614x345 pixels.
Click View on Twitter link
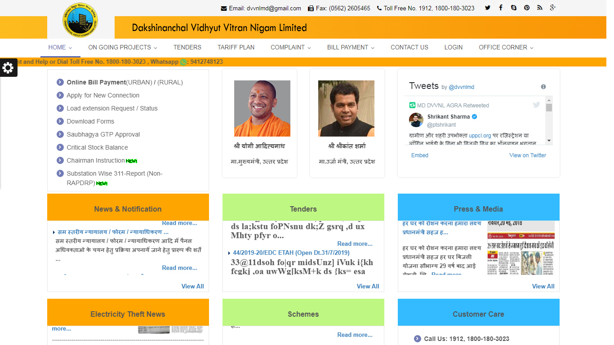pos(528,155)
